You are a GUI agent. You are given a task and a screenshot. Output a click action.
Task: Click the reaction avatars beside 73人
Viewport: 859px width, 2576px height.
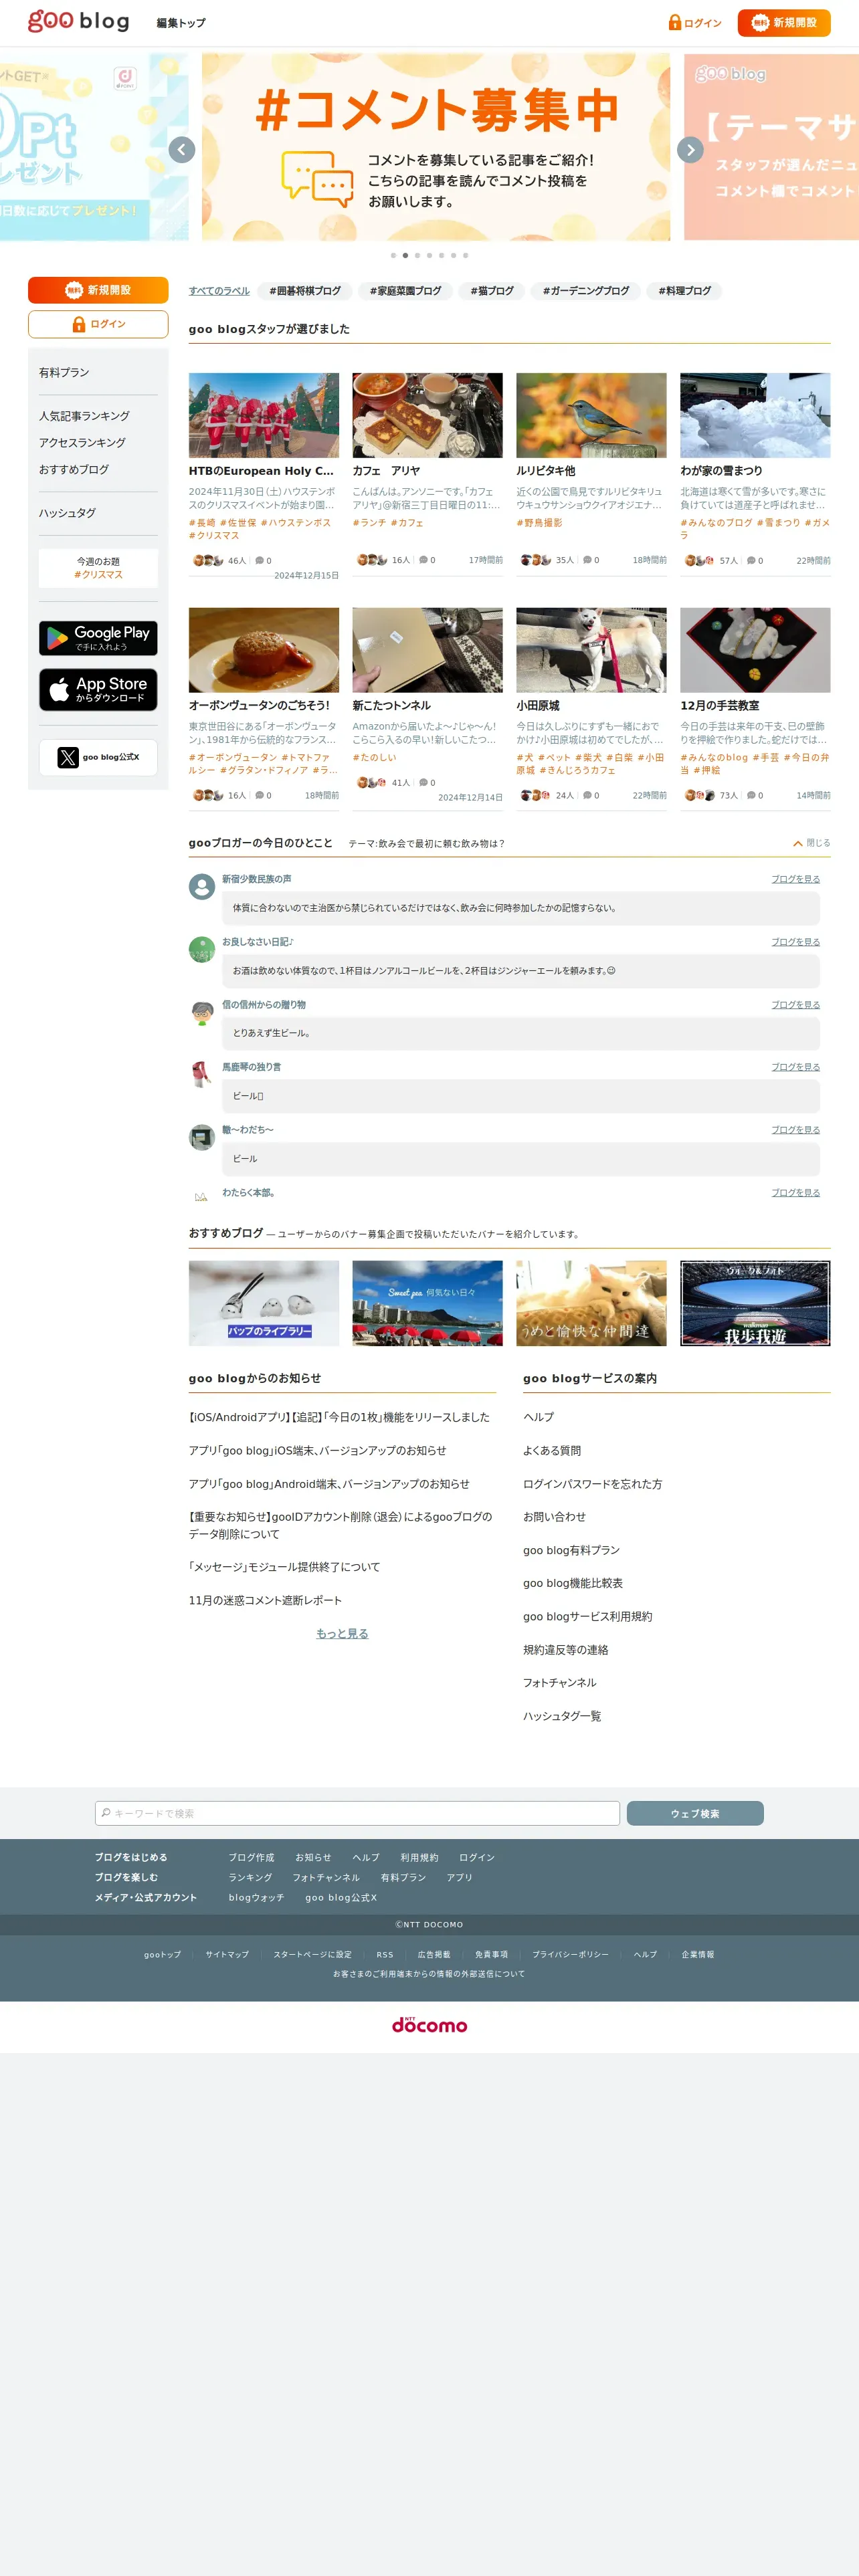click(x=700, y=795)
